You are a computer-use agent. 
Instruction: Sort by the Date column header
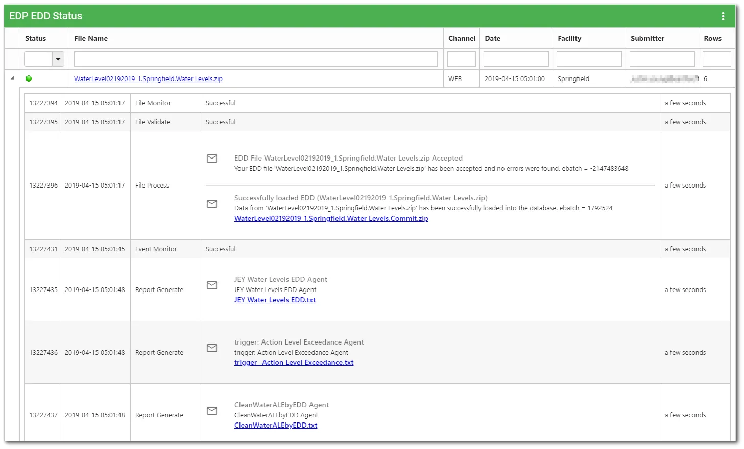492,38
